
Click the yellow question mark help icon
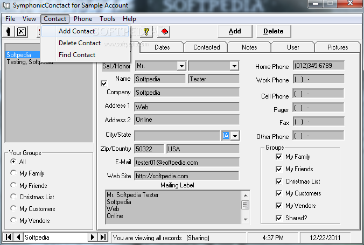(x=146, y=31)
